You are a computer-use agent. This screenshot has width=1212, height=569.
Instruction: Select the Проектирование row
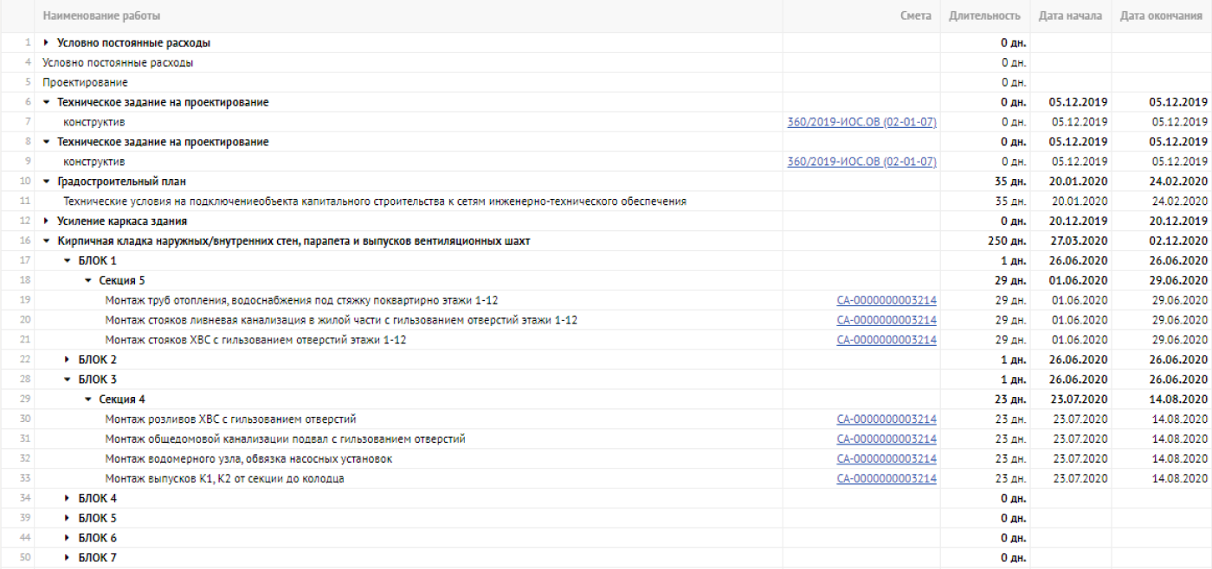pos(606,83)
